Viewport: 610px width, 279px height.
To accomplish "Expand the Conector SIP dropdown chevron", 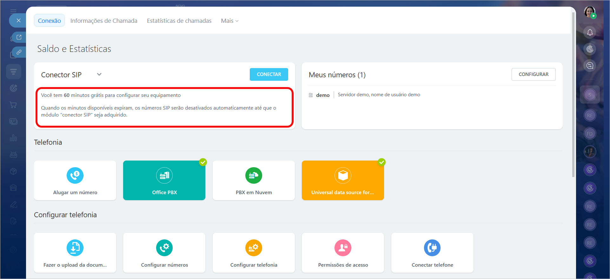I will coord(99,74).
